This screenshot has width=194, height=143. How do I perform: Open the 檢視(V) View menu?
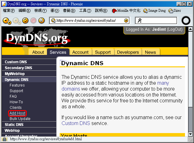coord(40,11)
